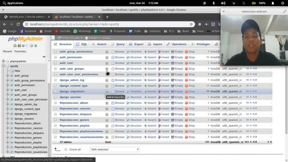
Task: Show Favorites tables in sidebar
Action: click(x=20, y=51)
